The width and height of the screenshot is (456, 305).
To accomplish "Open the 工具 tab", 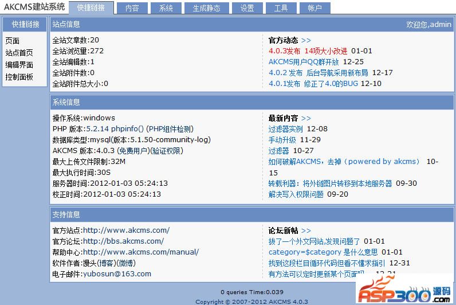I will coord(281,8).
